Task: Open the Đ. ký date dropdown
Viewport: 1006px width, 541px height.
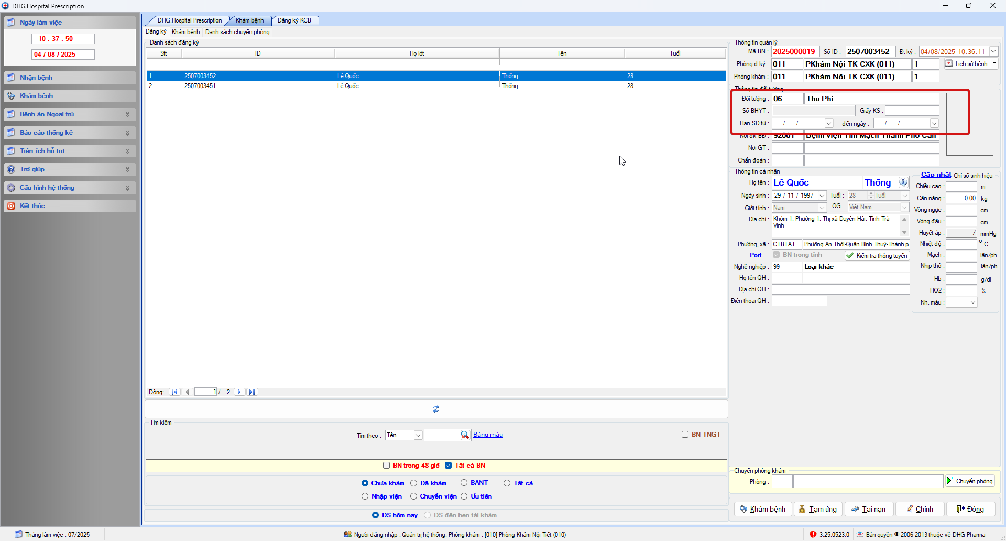Action: pyautogui.click(x=993, y=51)
